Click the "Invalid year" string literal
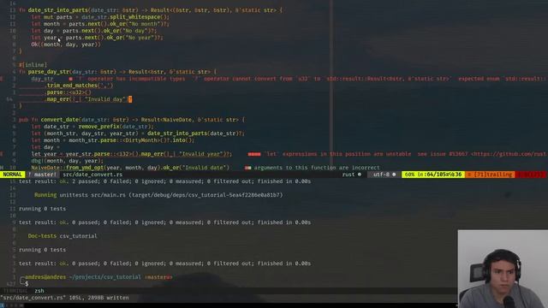The image size is (548, 308). coord(200,154)
